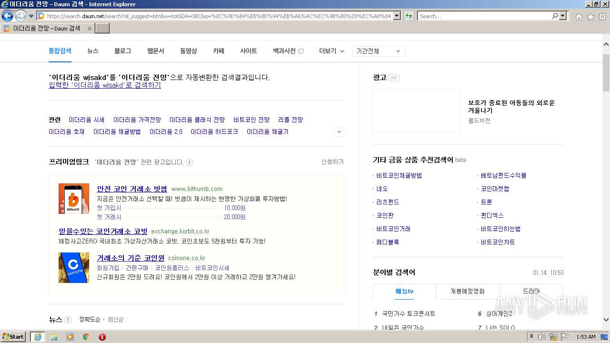The image size is (610, 343).
Task: Open the red Opera taskbar icon
Action: (x=102, y=337)
